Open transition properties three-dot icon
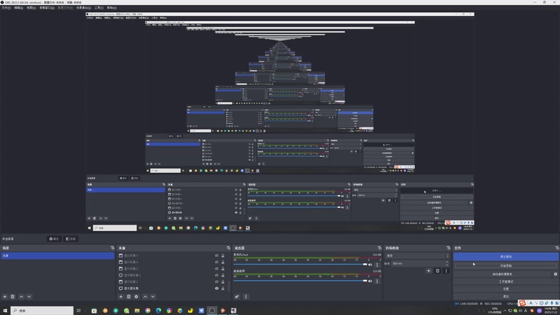560x315 pixels. pyautogui.click(x=446, y=271)
